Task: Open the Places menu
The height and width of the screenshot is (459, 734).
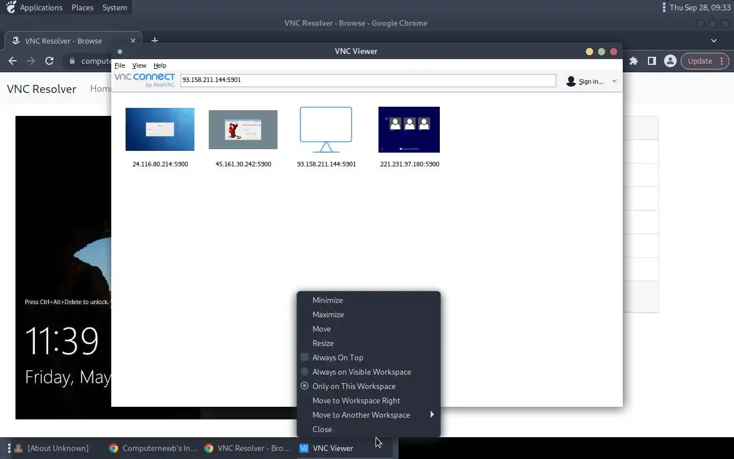Action: [83, 7]
